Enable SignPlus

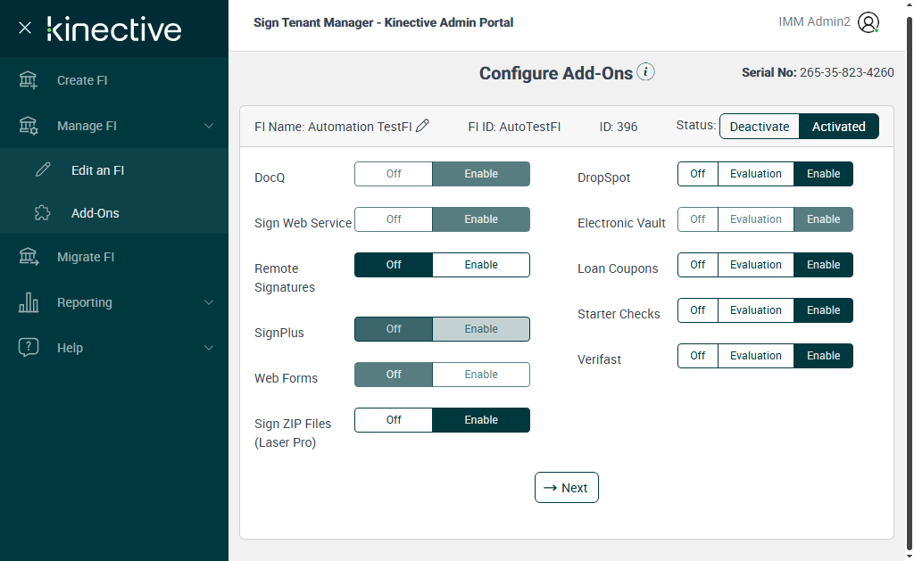481,328
